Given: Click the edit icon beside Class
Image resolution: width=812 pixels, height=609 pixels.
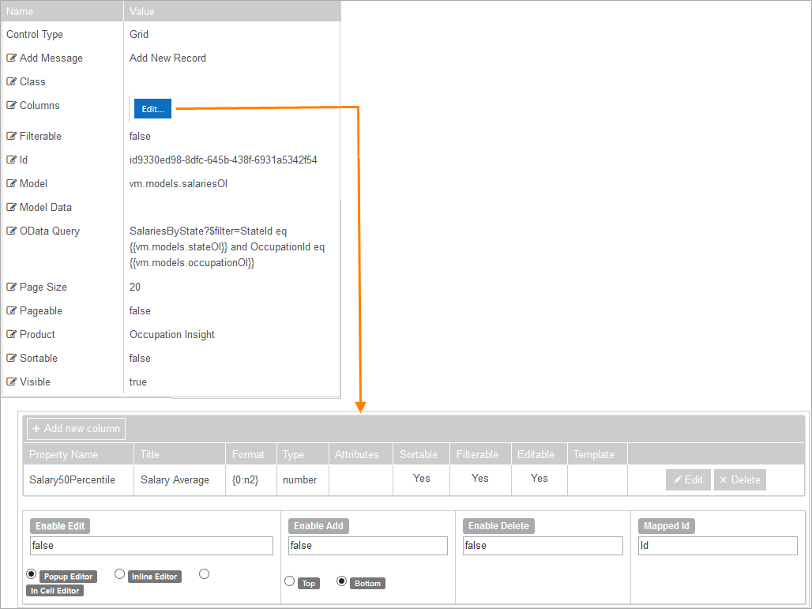Looking at the screenshot, I should pyautogui.click(x=12, y=82).
